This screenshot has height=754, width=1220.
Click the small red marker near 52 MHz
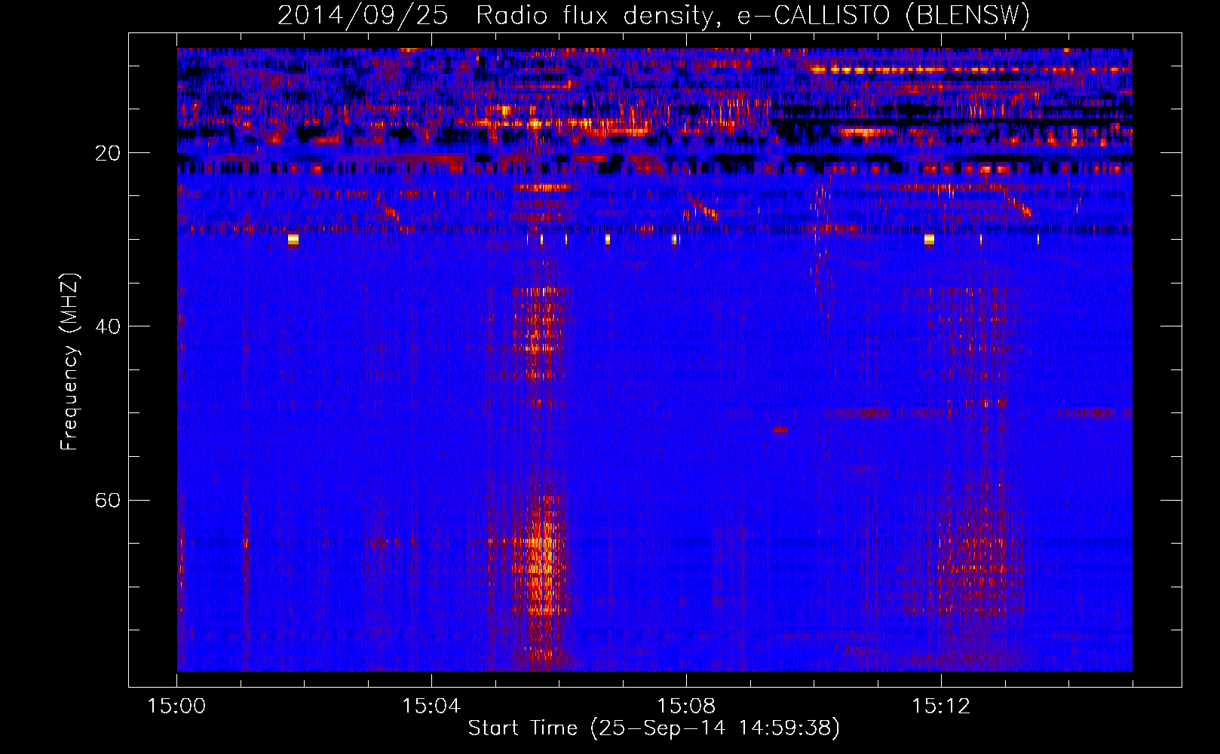pyautogui.click(x=780, y=430)
